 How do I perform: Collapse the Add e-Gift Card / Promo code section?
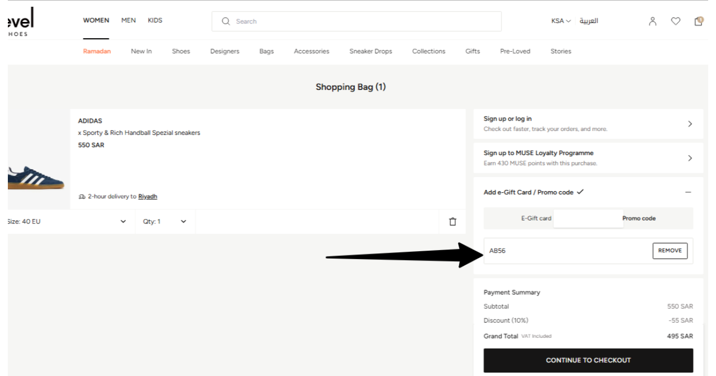(688, 192)
